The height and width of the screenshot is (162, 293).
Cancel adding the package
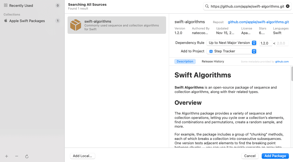coord(250,156)
